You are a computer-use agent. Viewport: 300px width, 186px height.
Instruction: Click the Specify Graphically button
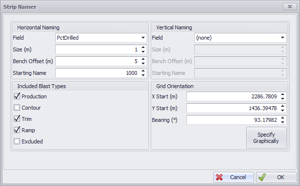[266, 138]
